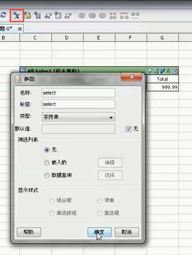Select the 数据查询 radio option
The height and width of the screenshot is (255, 192).
[47, 175]
